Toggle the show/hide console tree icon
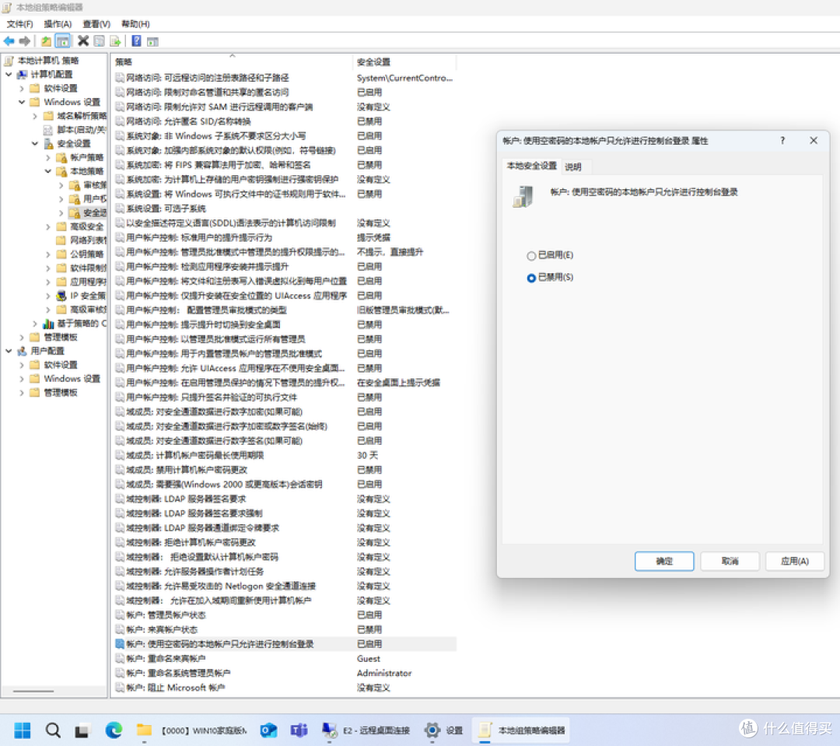Viewport: 840px width, 746px height. click(63, 40)
